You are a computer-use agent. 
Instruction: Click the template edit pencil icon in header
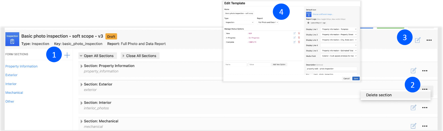[x=417, y=40]
